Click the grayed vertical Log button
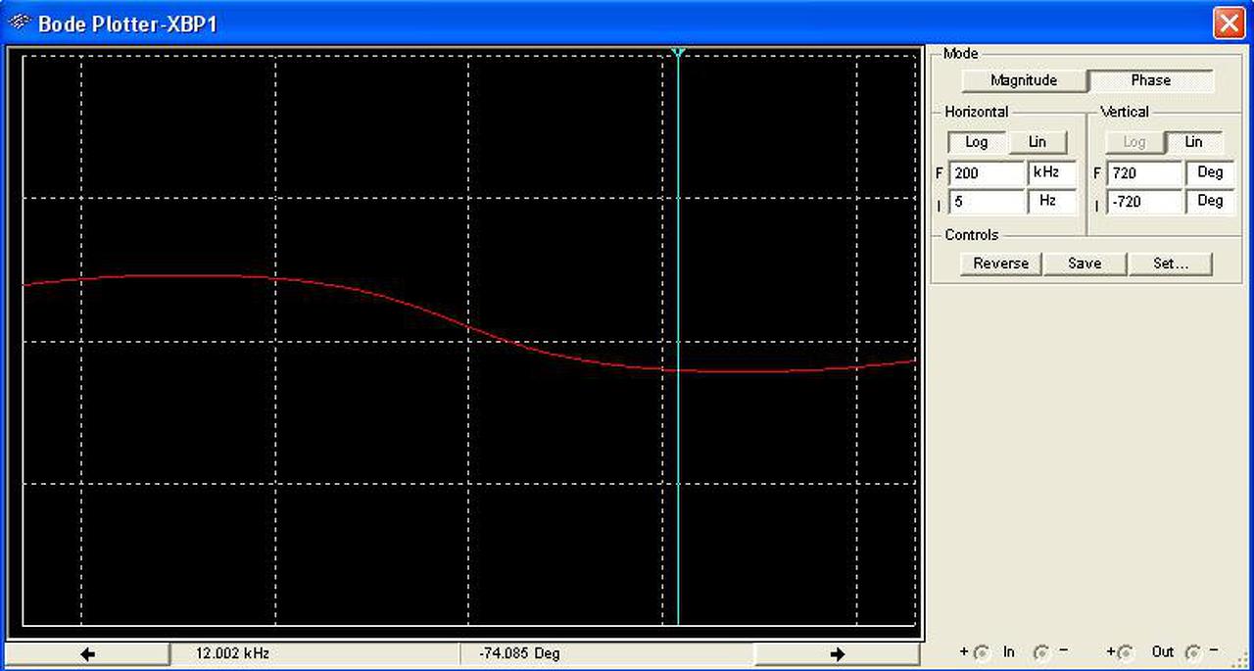This screenshot has width=1254, height=671. (1134, 142)
